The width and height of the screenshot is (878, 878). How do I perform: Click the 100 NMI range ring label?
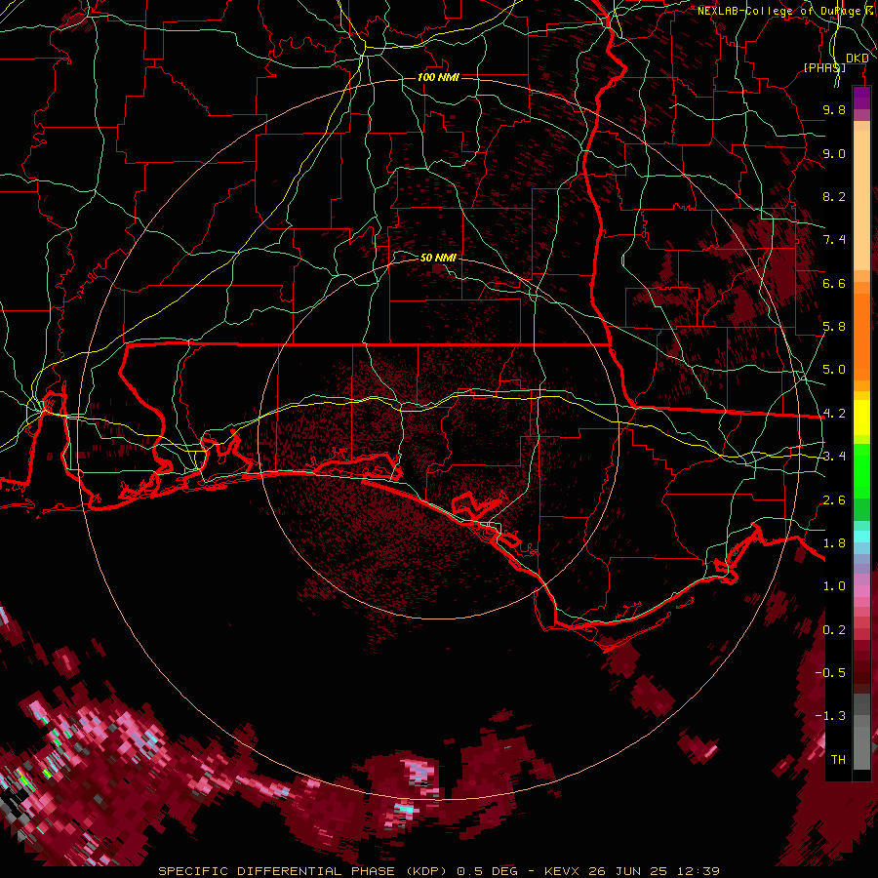click(x=438, y=77)
